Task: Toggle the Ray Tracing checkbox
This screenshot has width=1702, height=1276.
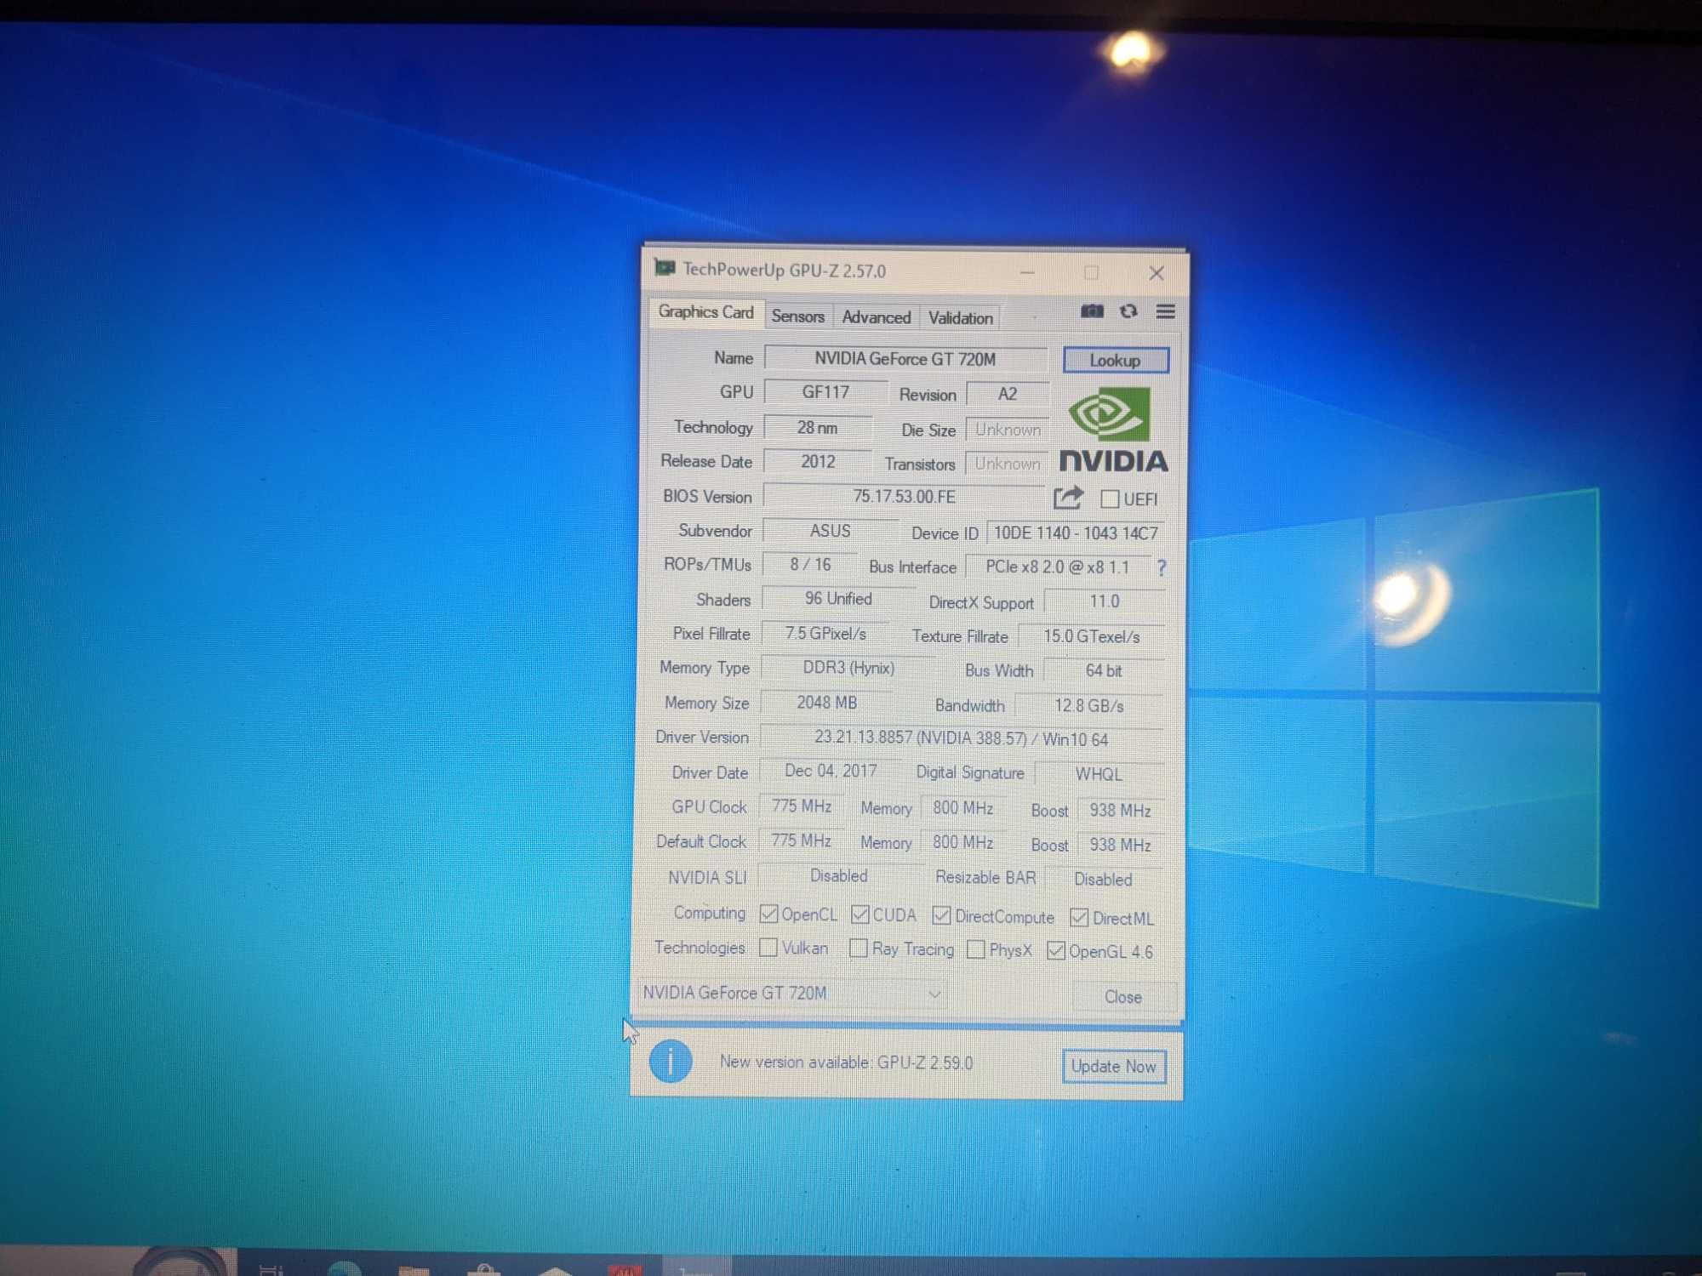Action: 859,948
